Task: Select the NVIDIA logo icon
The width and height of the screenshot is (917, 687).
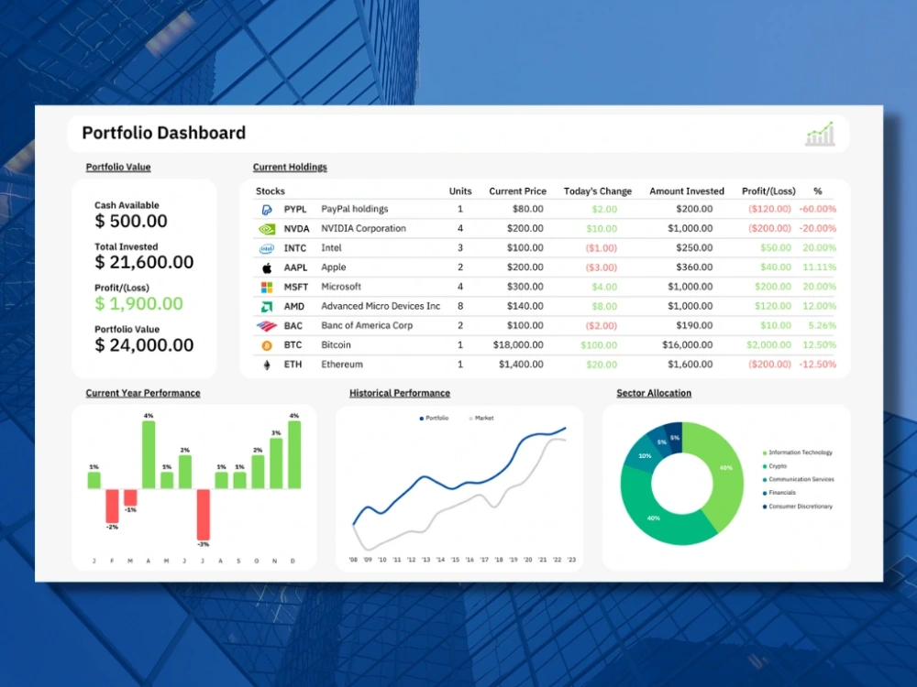Action: tap(267, 228)
